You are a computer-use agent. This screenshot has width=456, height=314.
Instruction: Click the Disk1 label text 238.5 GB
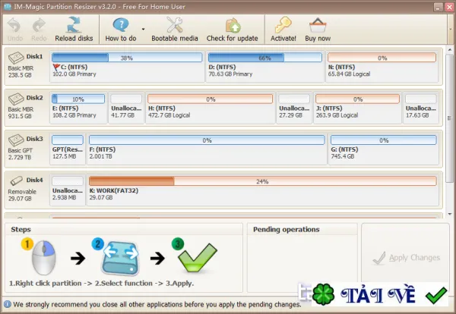click(20, 75)
